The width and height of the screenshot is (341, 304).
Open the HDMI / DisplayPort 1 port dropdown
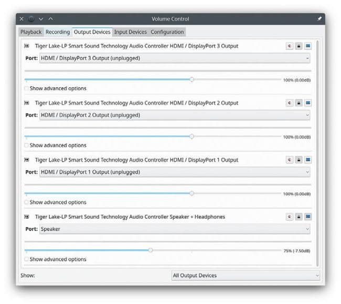(x=174, y=172)
